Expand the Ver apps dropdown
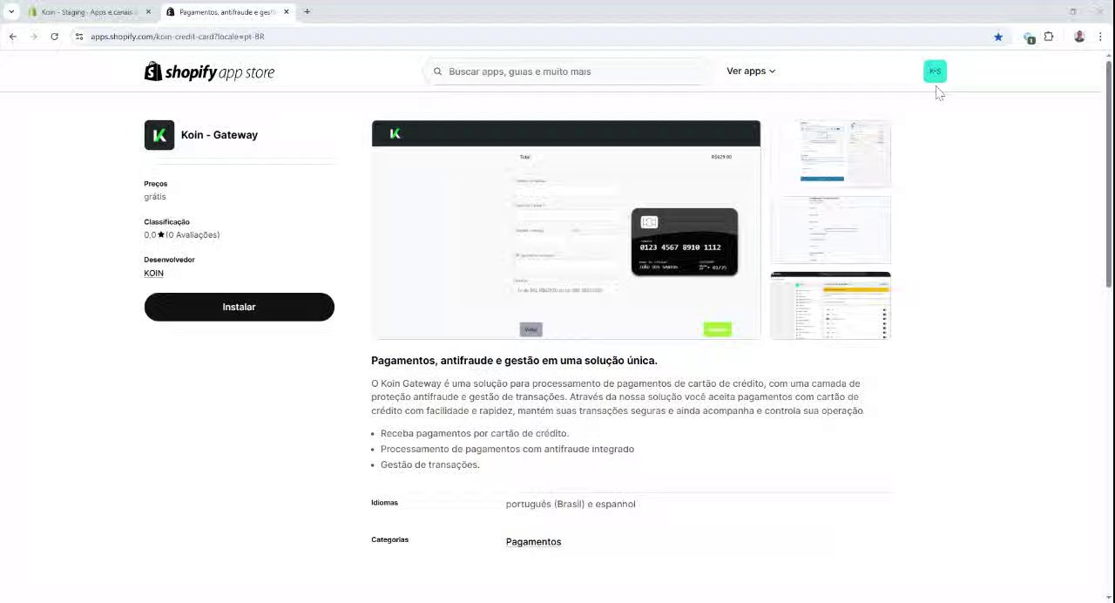This screenshot has height=603, width=1115. [751, 71]
